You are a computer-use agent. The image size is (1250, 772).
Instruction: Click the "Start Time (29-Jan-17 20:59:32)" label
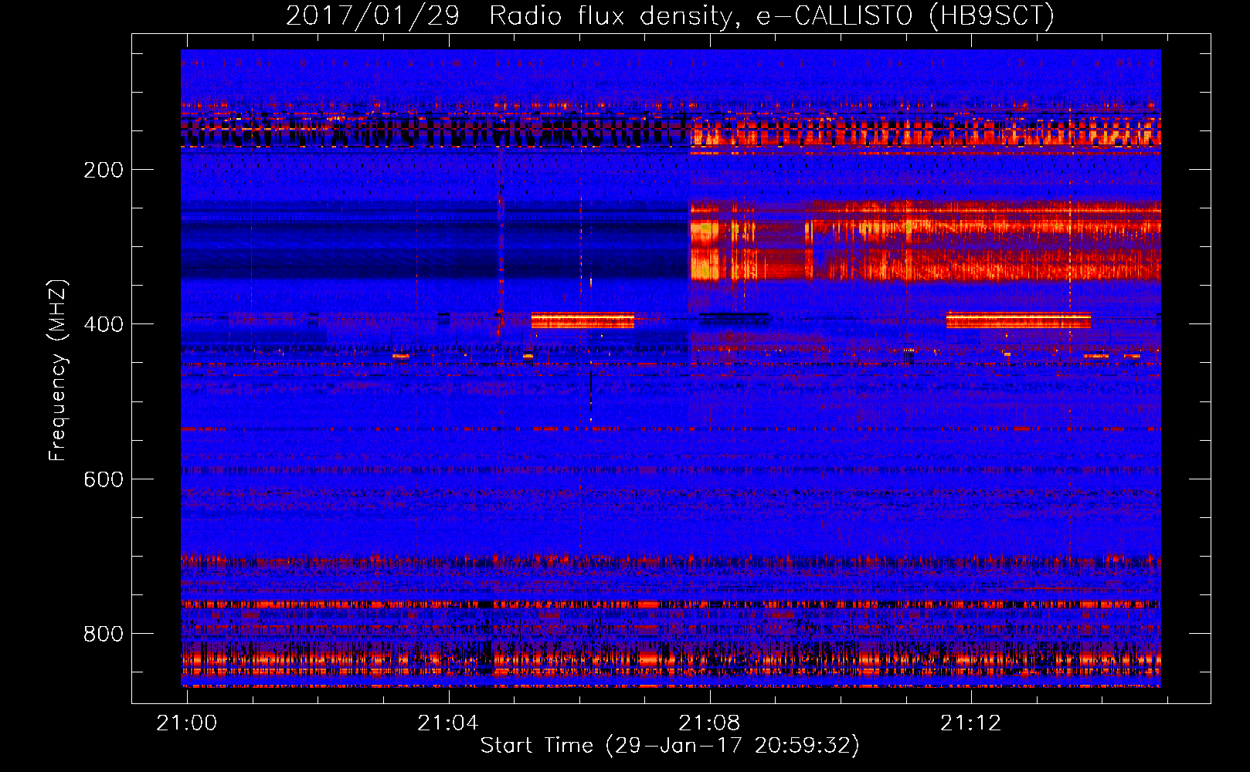670,746
